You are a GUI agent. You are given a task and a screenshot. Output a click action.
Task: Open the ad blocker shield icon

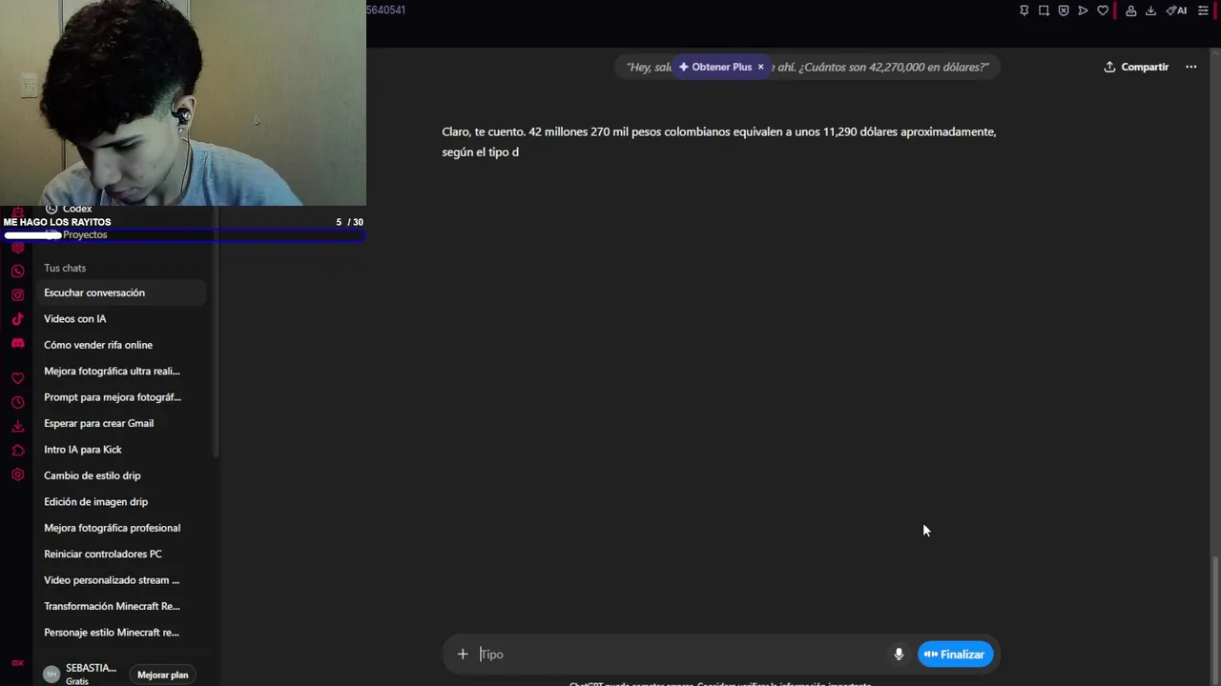tap(1064, 10)
